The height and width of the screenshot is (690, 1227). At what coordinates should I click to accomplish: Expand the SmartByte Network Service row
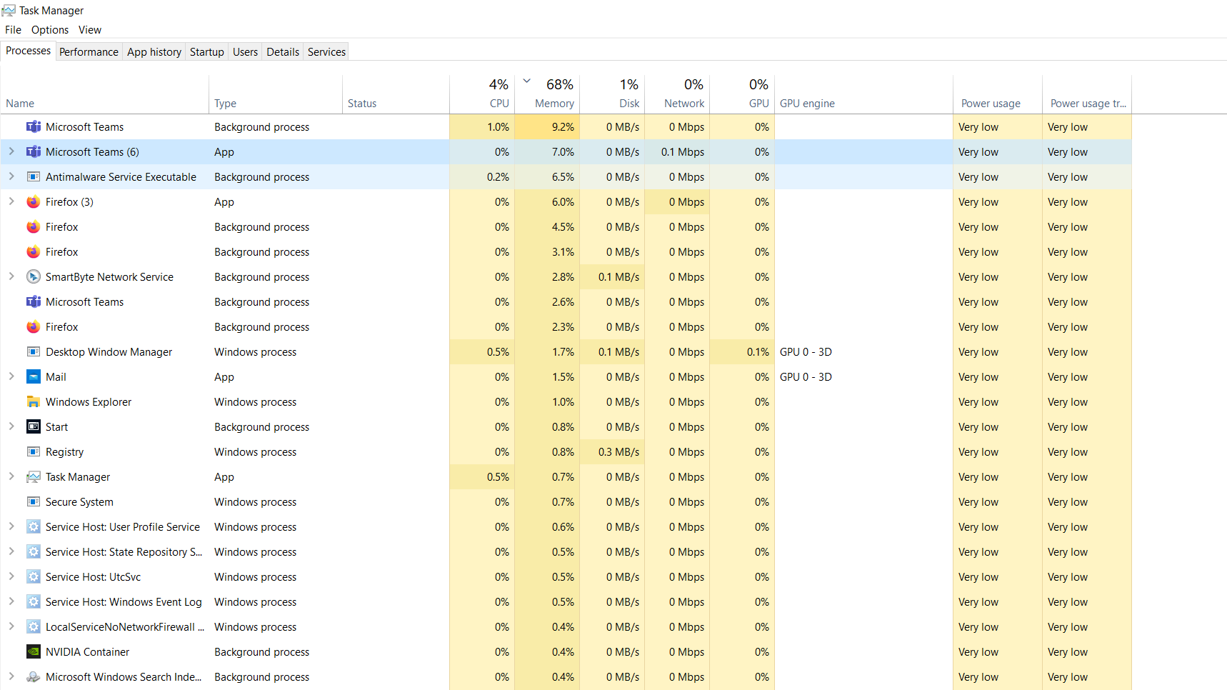tap(11, 276)
